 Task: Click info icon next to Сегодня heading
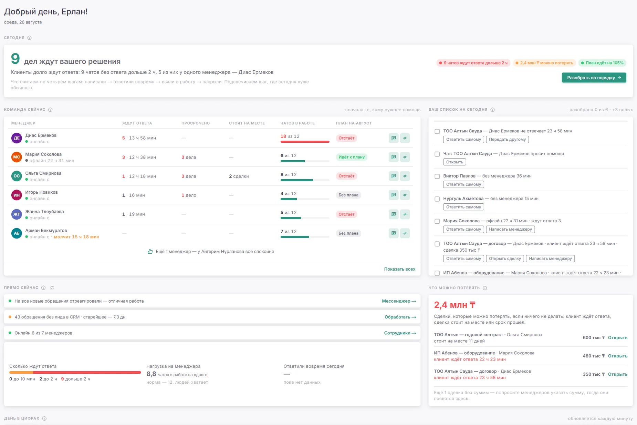30,38
